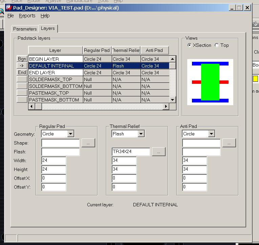Click the Pad_Designer title bar icon
Viewport: 259px width, 245px height.
coord(9,7)
